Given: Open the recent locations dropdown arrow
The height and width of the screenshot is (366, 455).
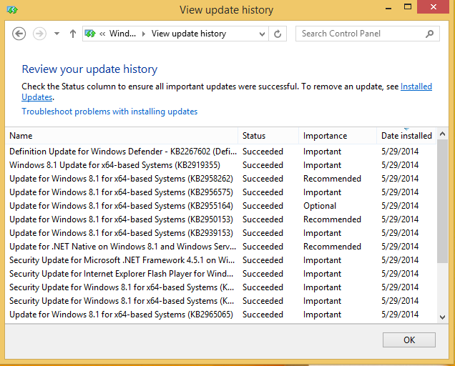Looking at the screenshot, I should (57, 34).
